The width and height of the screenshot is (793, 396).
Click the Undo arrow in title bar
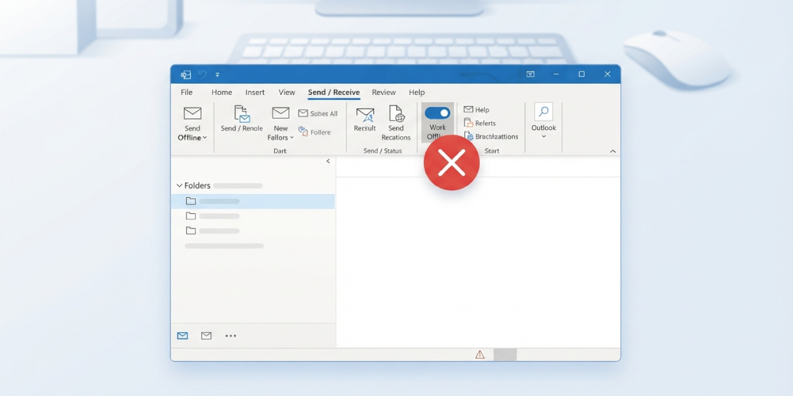tap(202, 75)
